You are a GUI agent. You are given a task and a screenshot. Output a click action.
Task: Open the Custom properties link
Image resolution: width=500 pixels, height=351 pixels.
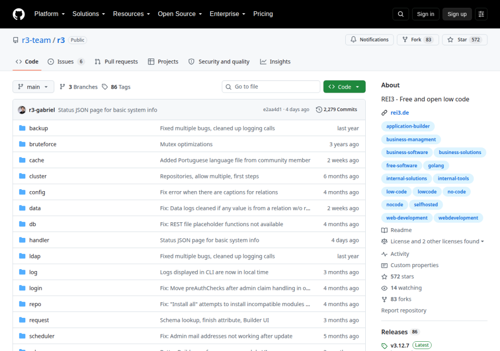[x=414, y=265]
